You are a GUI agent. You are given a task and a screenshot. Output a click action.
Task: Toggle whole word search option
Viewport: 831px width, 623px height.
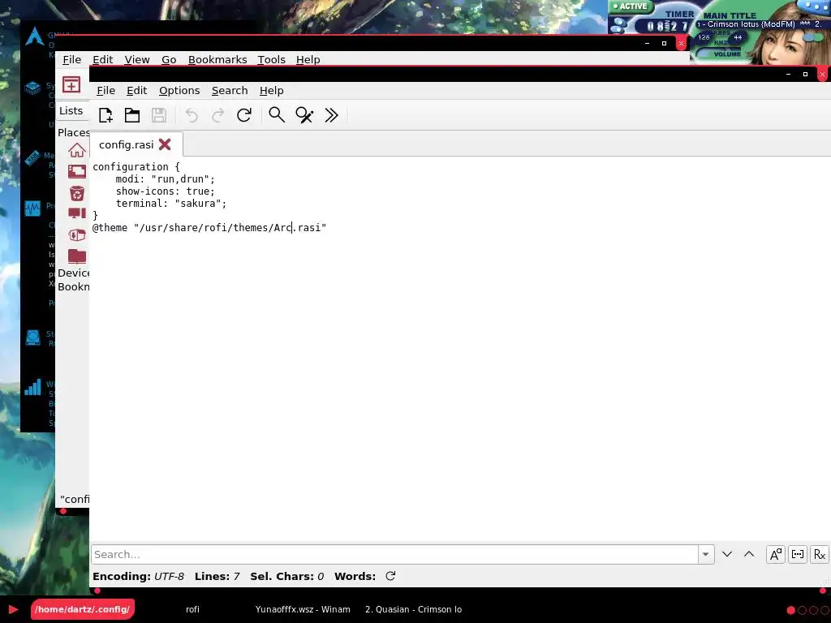(x=798, y=554)
